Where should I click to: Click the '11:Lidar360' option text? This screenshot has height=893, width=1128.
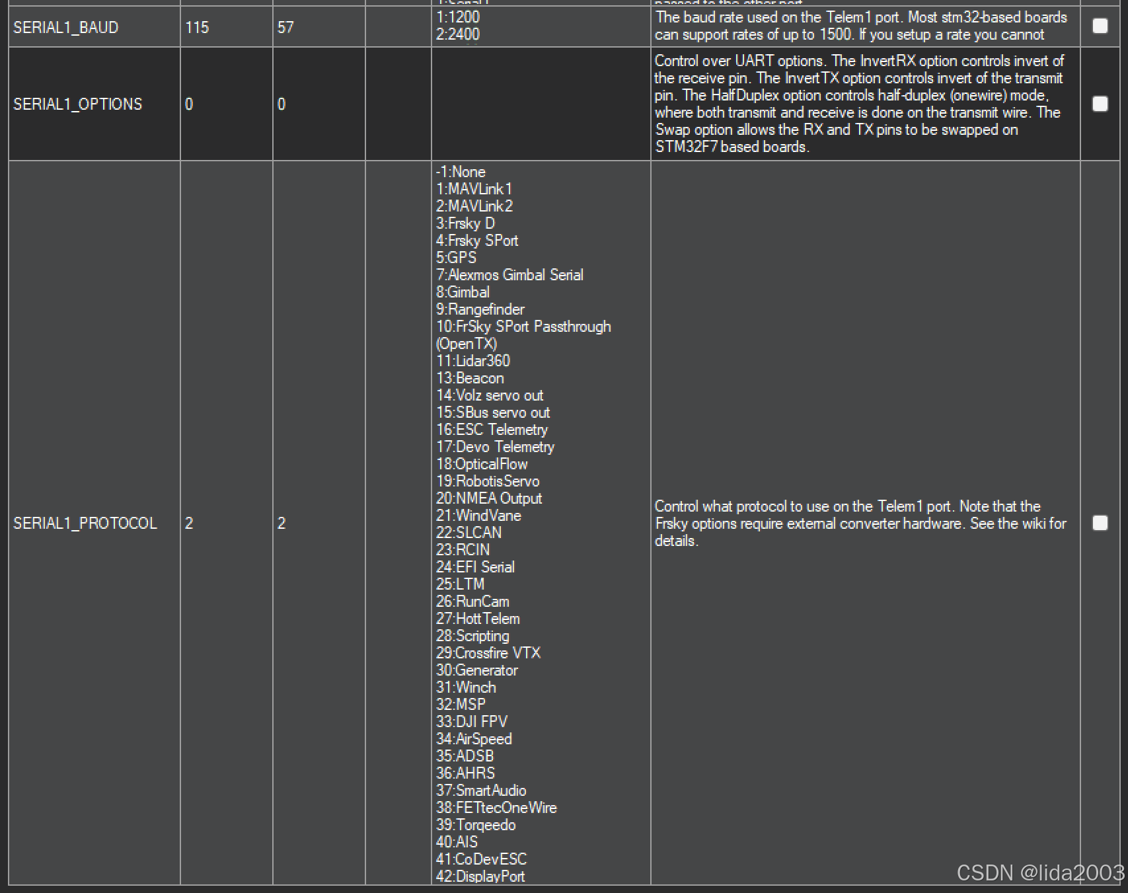473,361
